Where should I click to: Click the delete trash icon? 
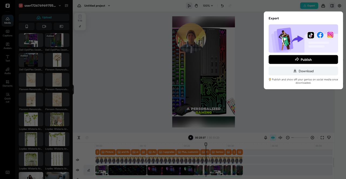(x=87, y=138)
